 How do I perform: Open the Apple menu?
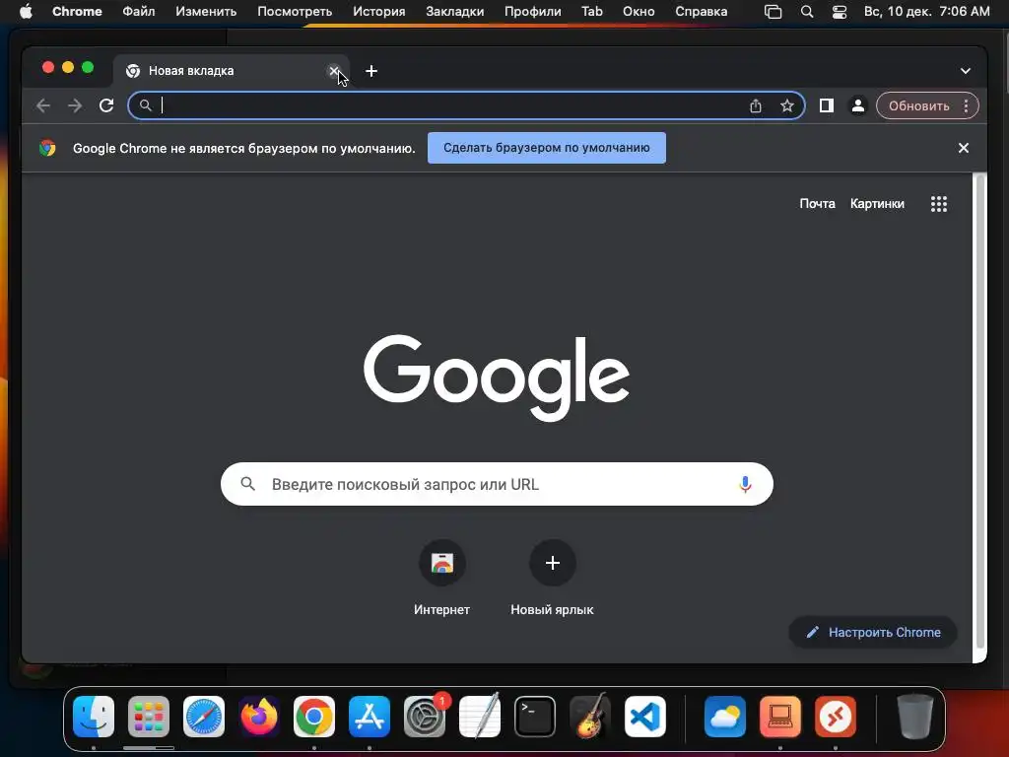(x=26, y=12)
